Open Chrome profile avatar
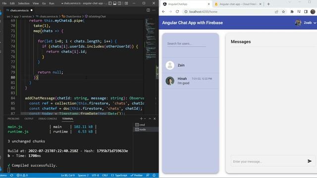Screen dimensions: 317x178 click(313, 12)
